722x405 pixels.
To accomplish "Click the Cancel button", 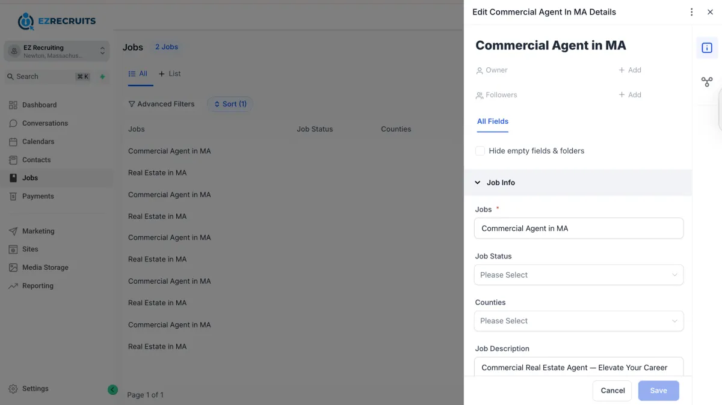I will [612, 391].
